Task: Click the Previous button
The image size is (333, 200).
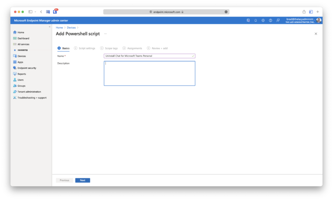Action: (x=64, y=180)
